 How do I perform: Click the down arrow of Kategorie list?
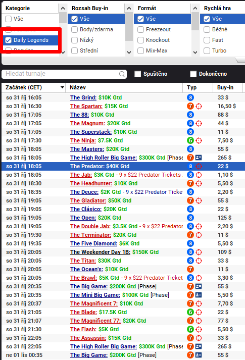[63, 53]
